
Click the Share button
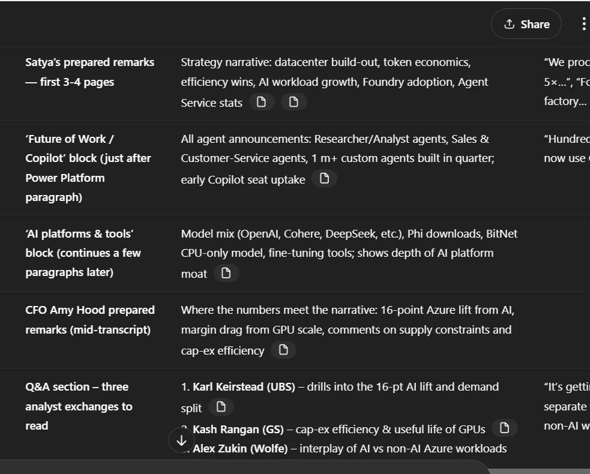click(526, 24)
